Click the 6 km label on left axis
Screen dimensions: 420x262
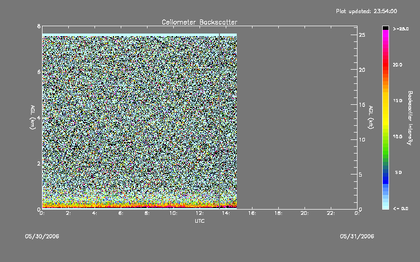point(39,72)
